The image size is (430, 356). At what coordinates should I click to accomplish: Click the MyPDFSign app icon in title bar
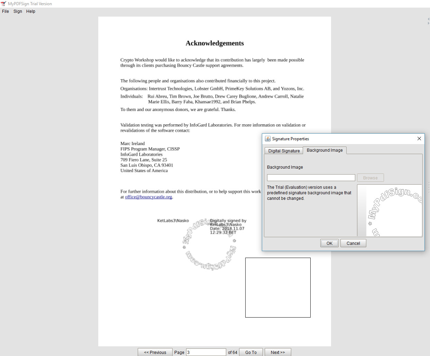(x=3, y=4)
